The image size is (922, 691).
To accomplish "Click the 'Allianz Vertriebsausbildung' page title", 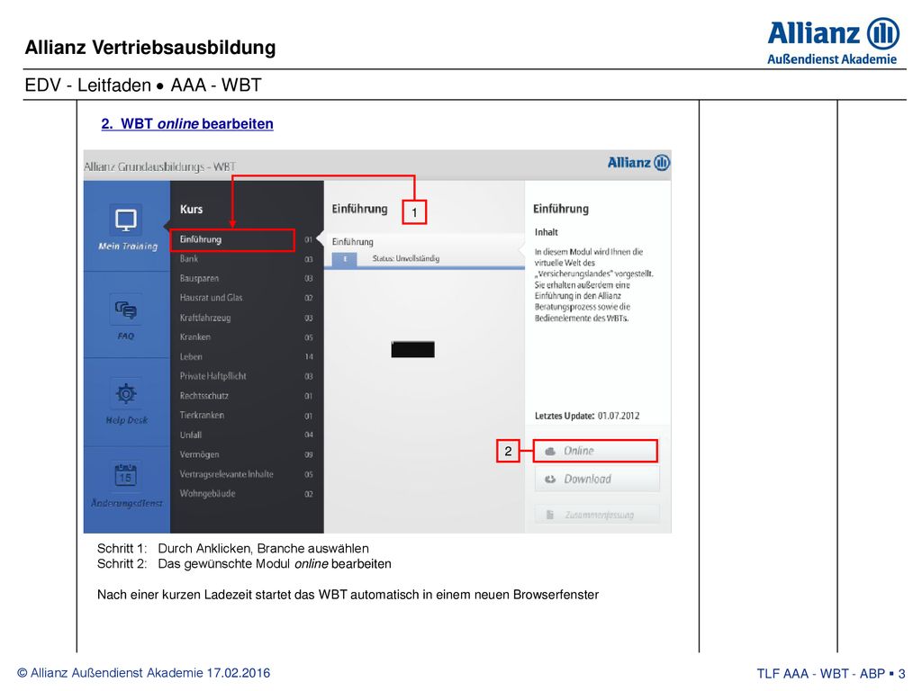I will [x=150, y=48].
